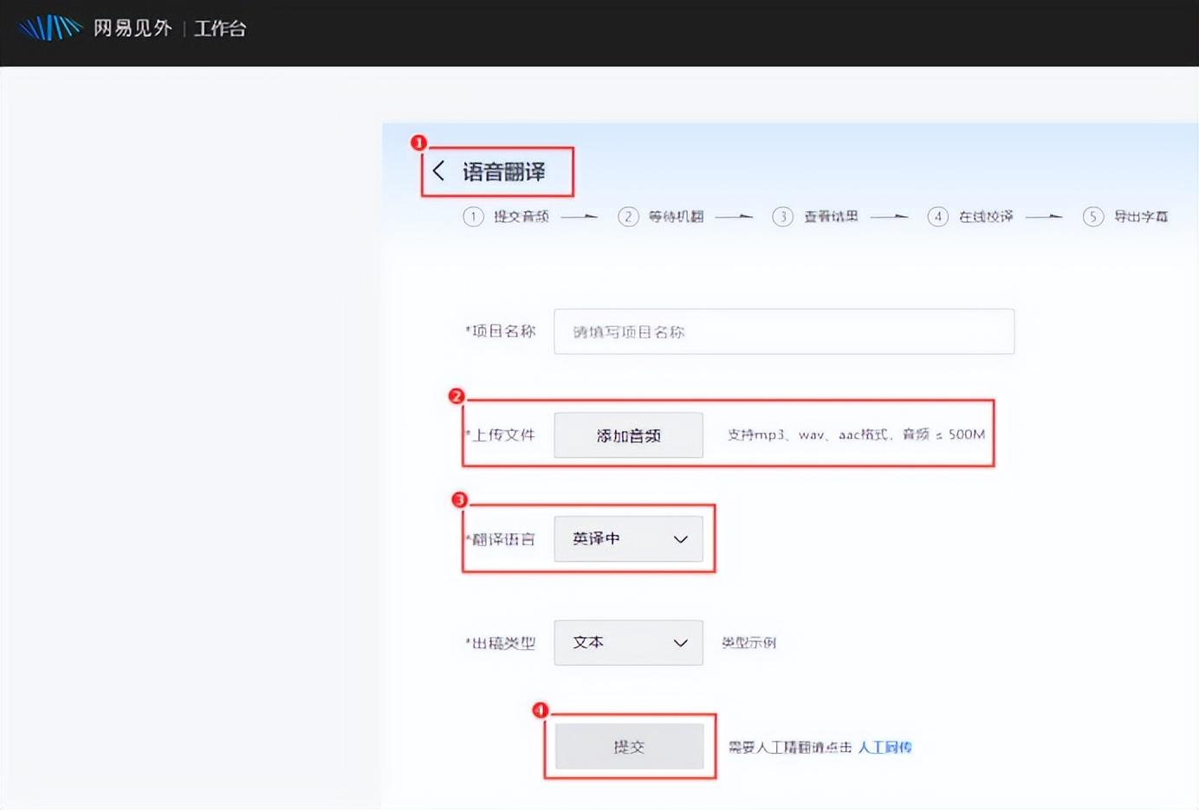Click the 网易见外 logo icon
This screenshot has width=1199, height=810.
coord(50,28)
